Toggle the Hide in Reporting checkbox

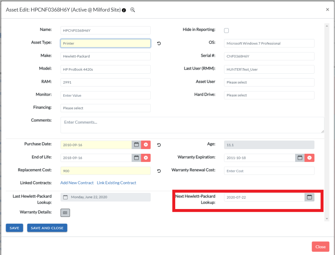[227, 31]
